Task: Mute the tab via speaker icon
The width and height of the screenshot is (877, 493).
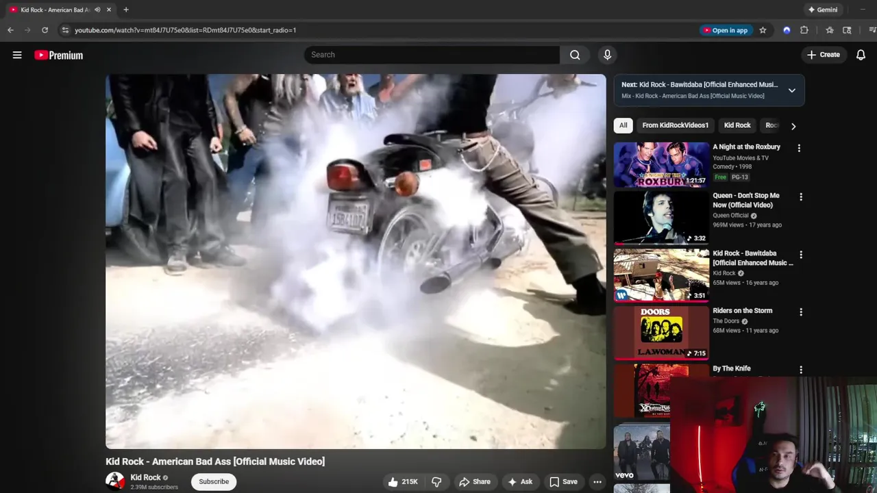Action: [97, 10]
